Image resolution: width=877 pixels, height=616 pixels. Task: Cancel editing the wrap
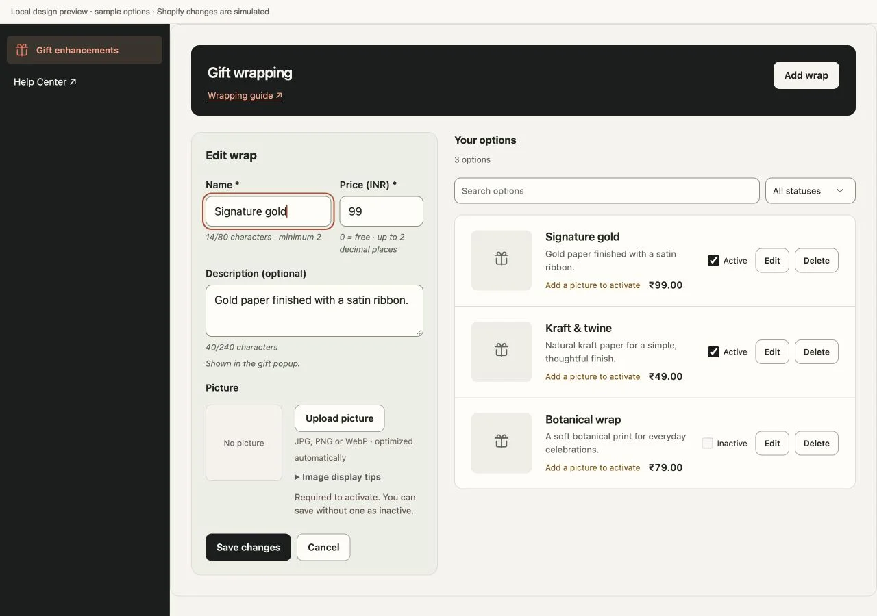323,547
